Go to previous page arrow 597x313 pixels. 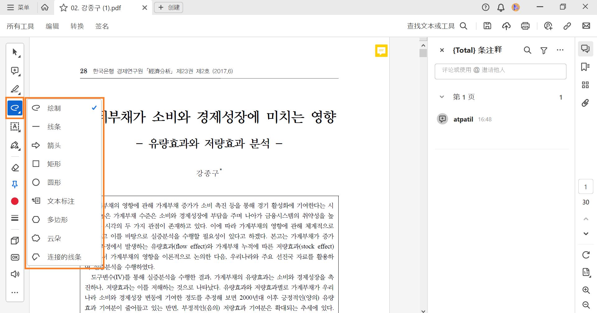(586, 219)
